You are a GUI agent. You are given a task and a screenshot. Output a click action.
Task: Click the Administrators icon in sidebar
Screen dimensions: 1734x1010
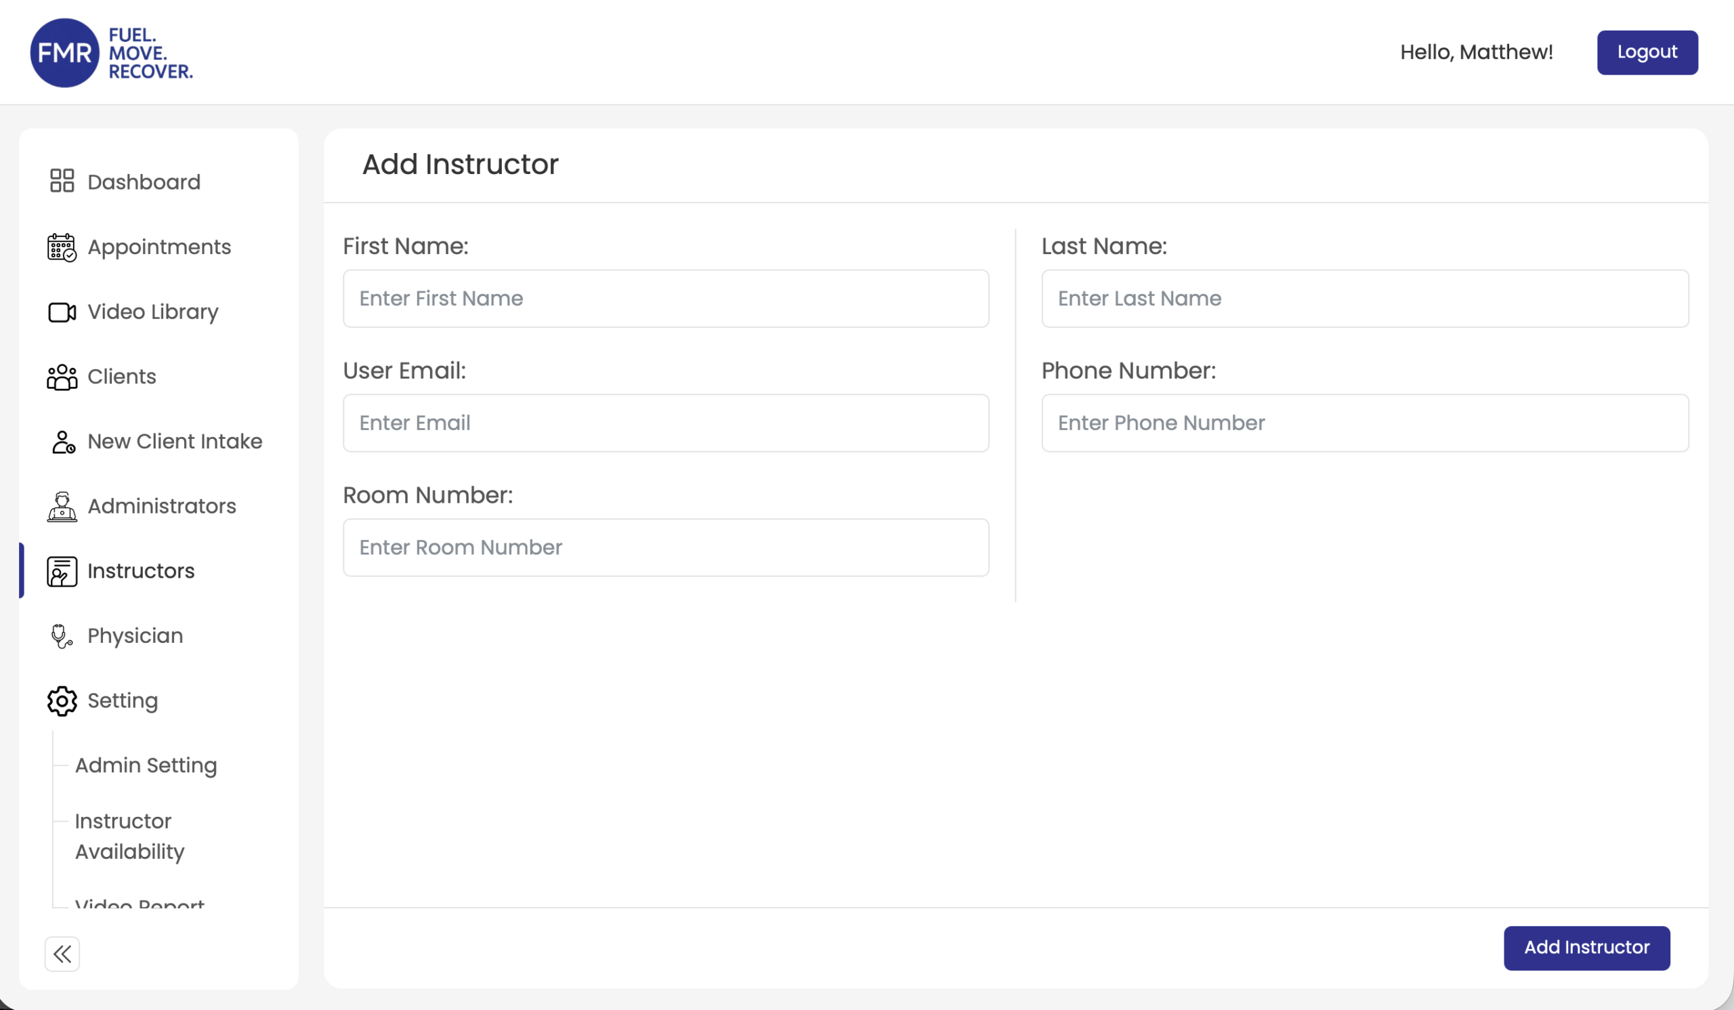pyautogui.click(x=62, y=507)
